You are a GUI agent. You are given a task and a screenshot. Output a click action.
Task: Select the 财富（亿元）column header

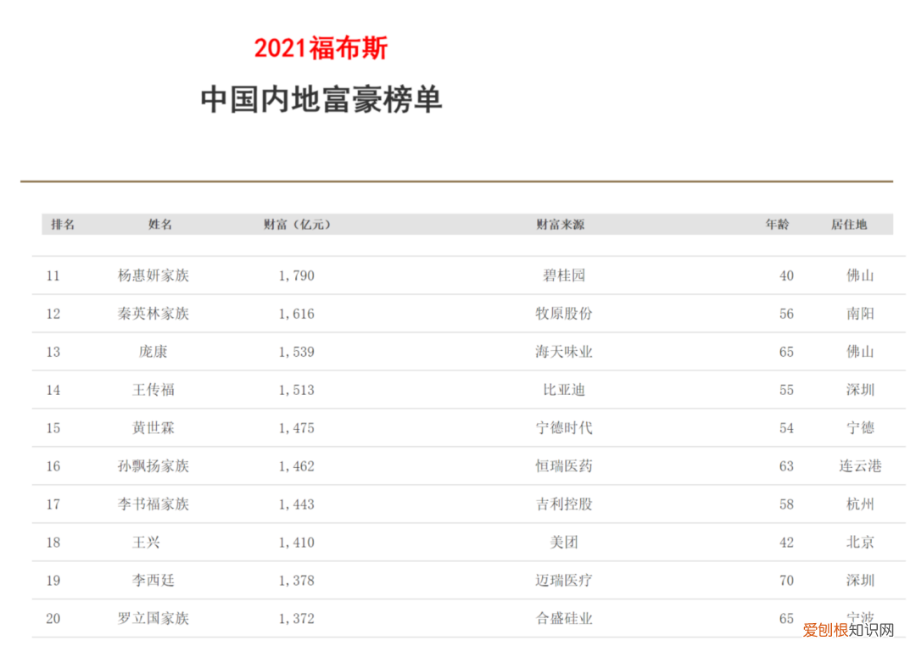(x=296, y=224)
